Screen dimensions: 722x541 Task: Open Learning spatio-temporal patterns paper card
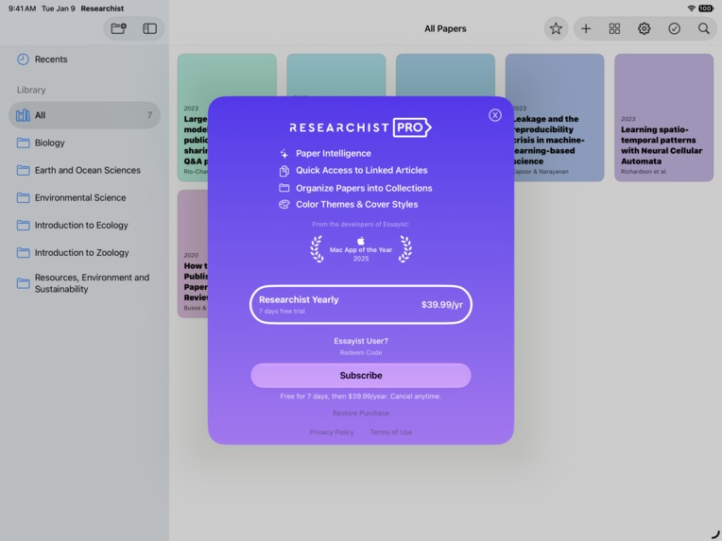tap(663, 117)
